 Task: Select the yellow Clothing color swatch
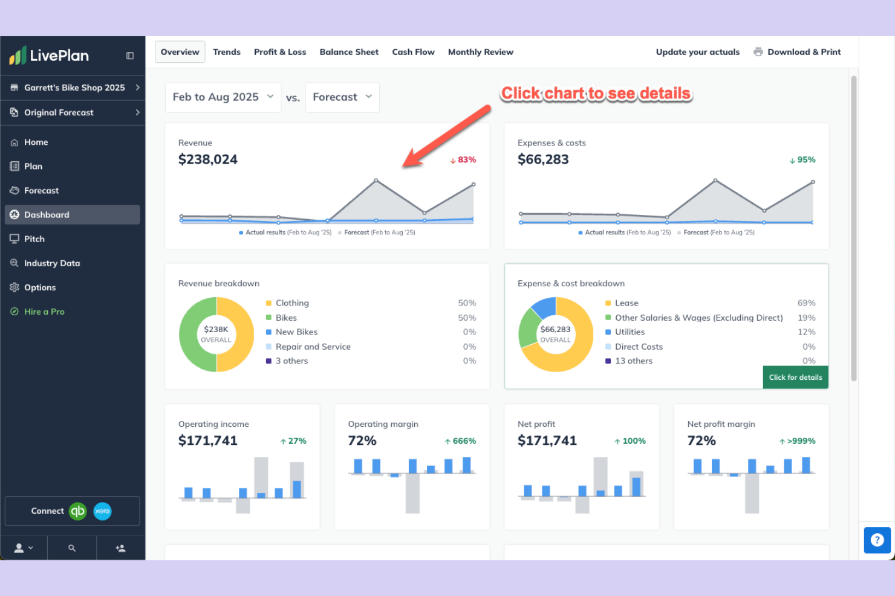pyautogui.click(x=268, y=303)
